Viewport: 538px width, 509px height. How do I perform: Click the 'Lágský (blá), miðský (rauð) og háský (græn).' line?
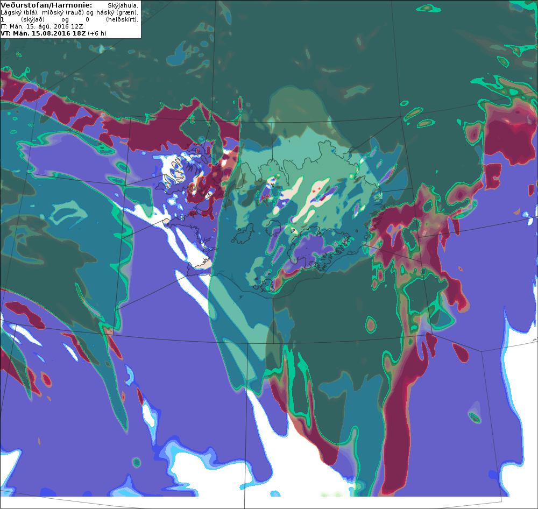click(69, 13)
